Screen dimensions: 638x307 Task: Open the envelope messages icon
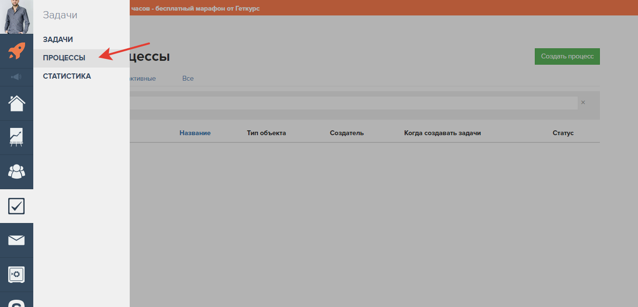tap(16, 240)
